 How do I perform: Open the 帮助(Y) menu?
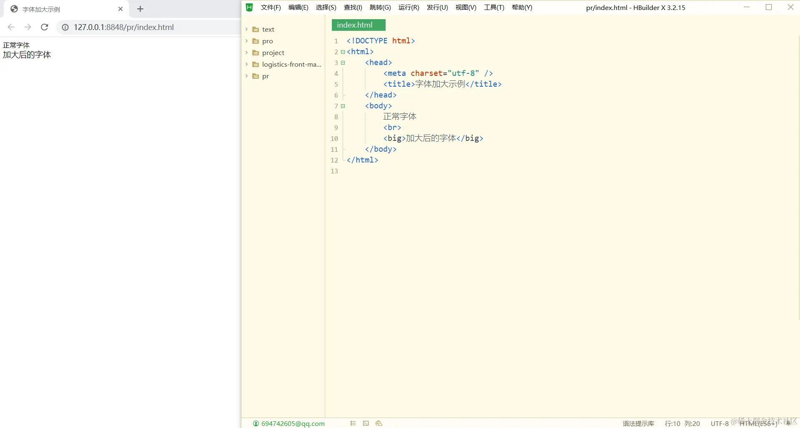[x=522, y=8]
